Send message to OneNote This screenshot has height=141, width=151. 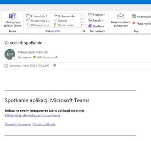(x=96, y=26)
